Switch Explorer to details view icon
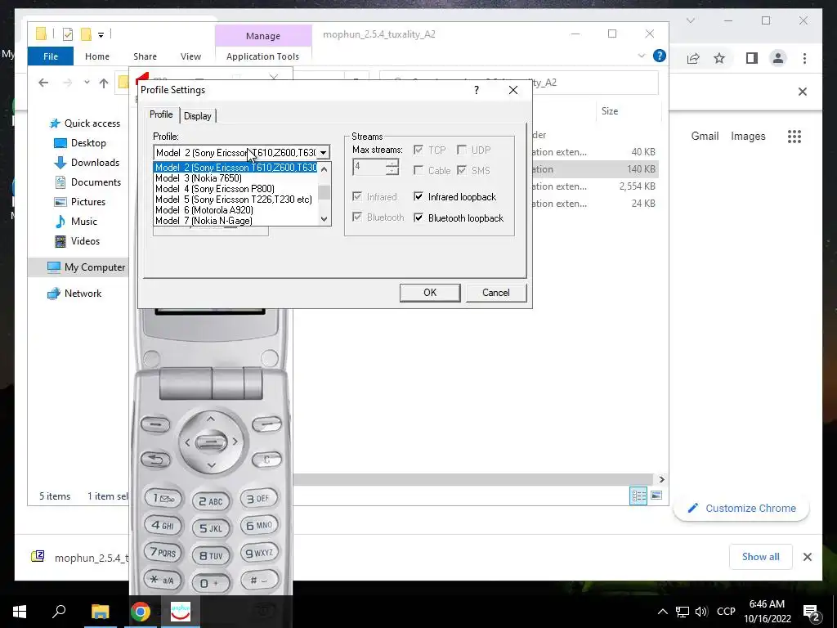This screenshot has width=837, height=628. click(x=638, y=496)
